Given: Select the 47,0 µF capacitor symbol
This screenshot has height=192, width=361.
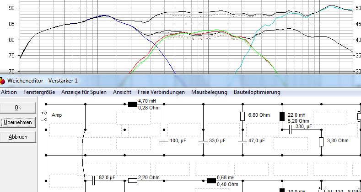Looking at the screenshot, I should pos(242,142).
